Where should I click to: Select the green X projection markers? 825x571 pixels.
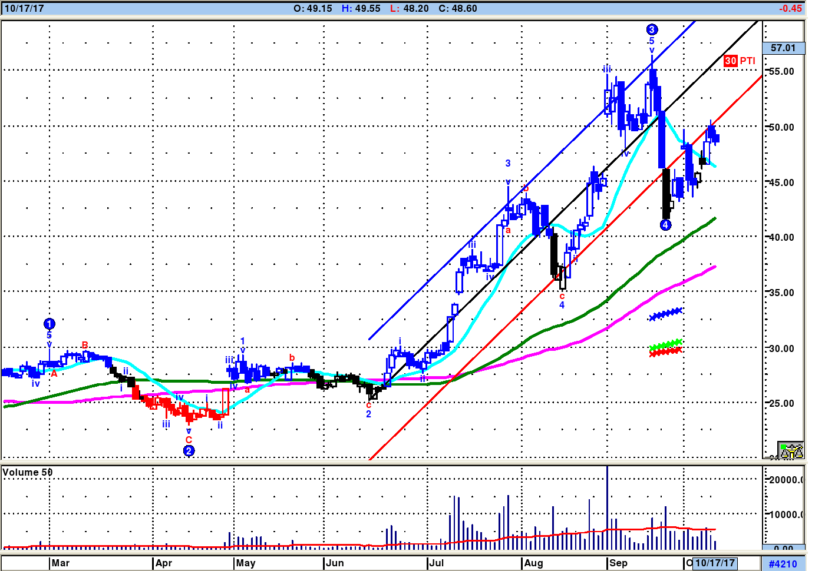[x=666, y=344]
